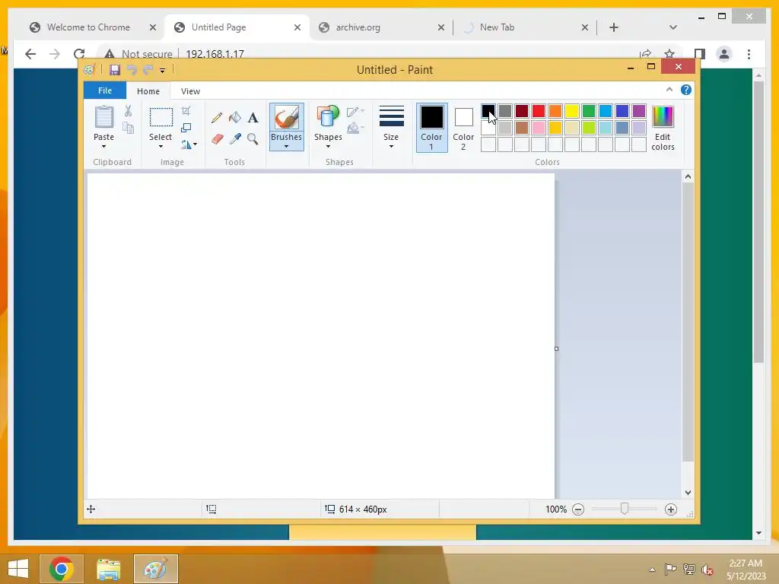Click the Brushes tool icon
Image resolution: width=779 pixels, height=584 pixels.
(x=287, y=118)
